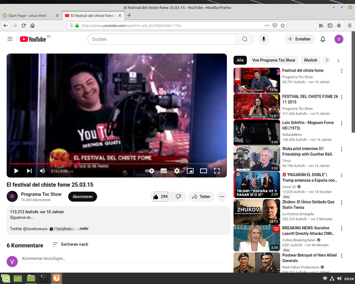Close the YouTube browser tab

click(120, 16)
